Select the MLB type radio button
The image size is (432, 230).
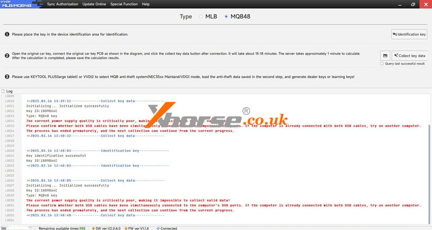tap(201, 17)
